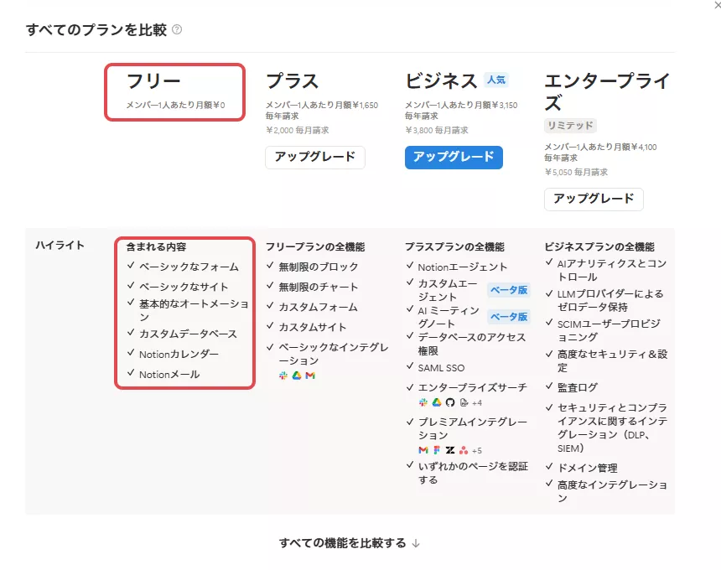This screenshot has width=721, height=570.
Task: Click the Google Drive icon under エンタープライズサーチ
Action: [437, 402]
